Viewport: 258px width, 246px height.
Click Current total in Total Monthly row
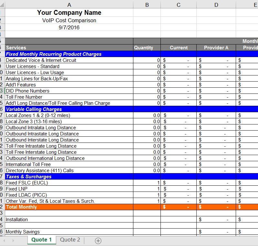coord(179,207)
